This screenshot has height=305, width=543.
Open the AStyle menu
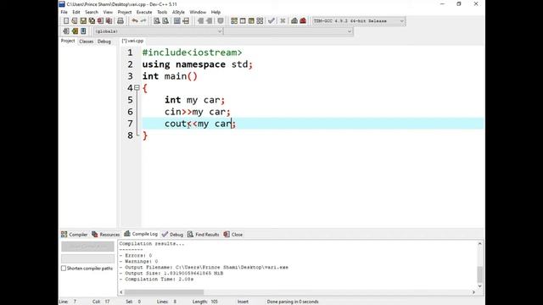(178, 12)
